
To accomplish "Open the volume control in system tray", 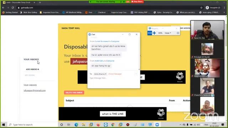I will click(198, 125).
